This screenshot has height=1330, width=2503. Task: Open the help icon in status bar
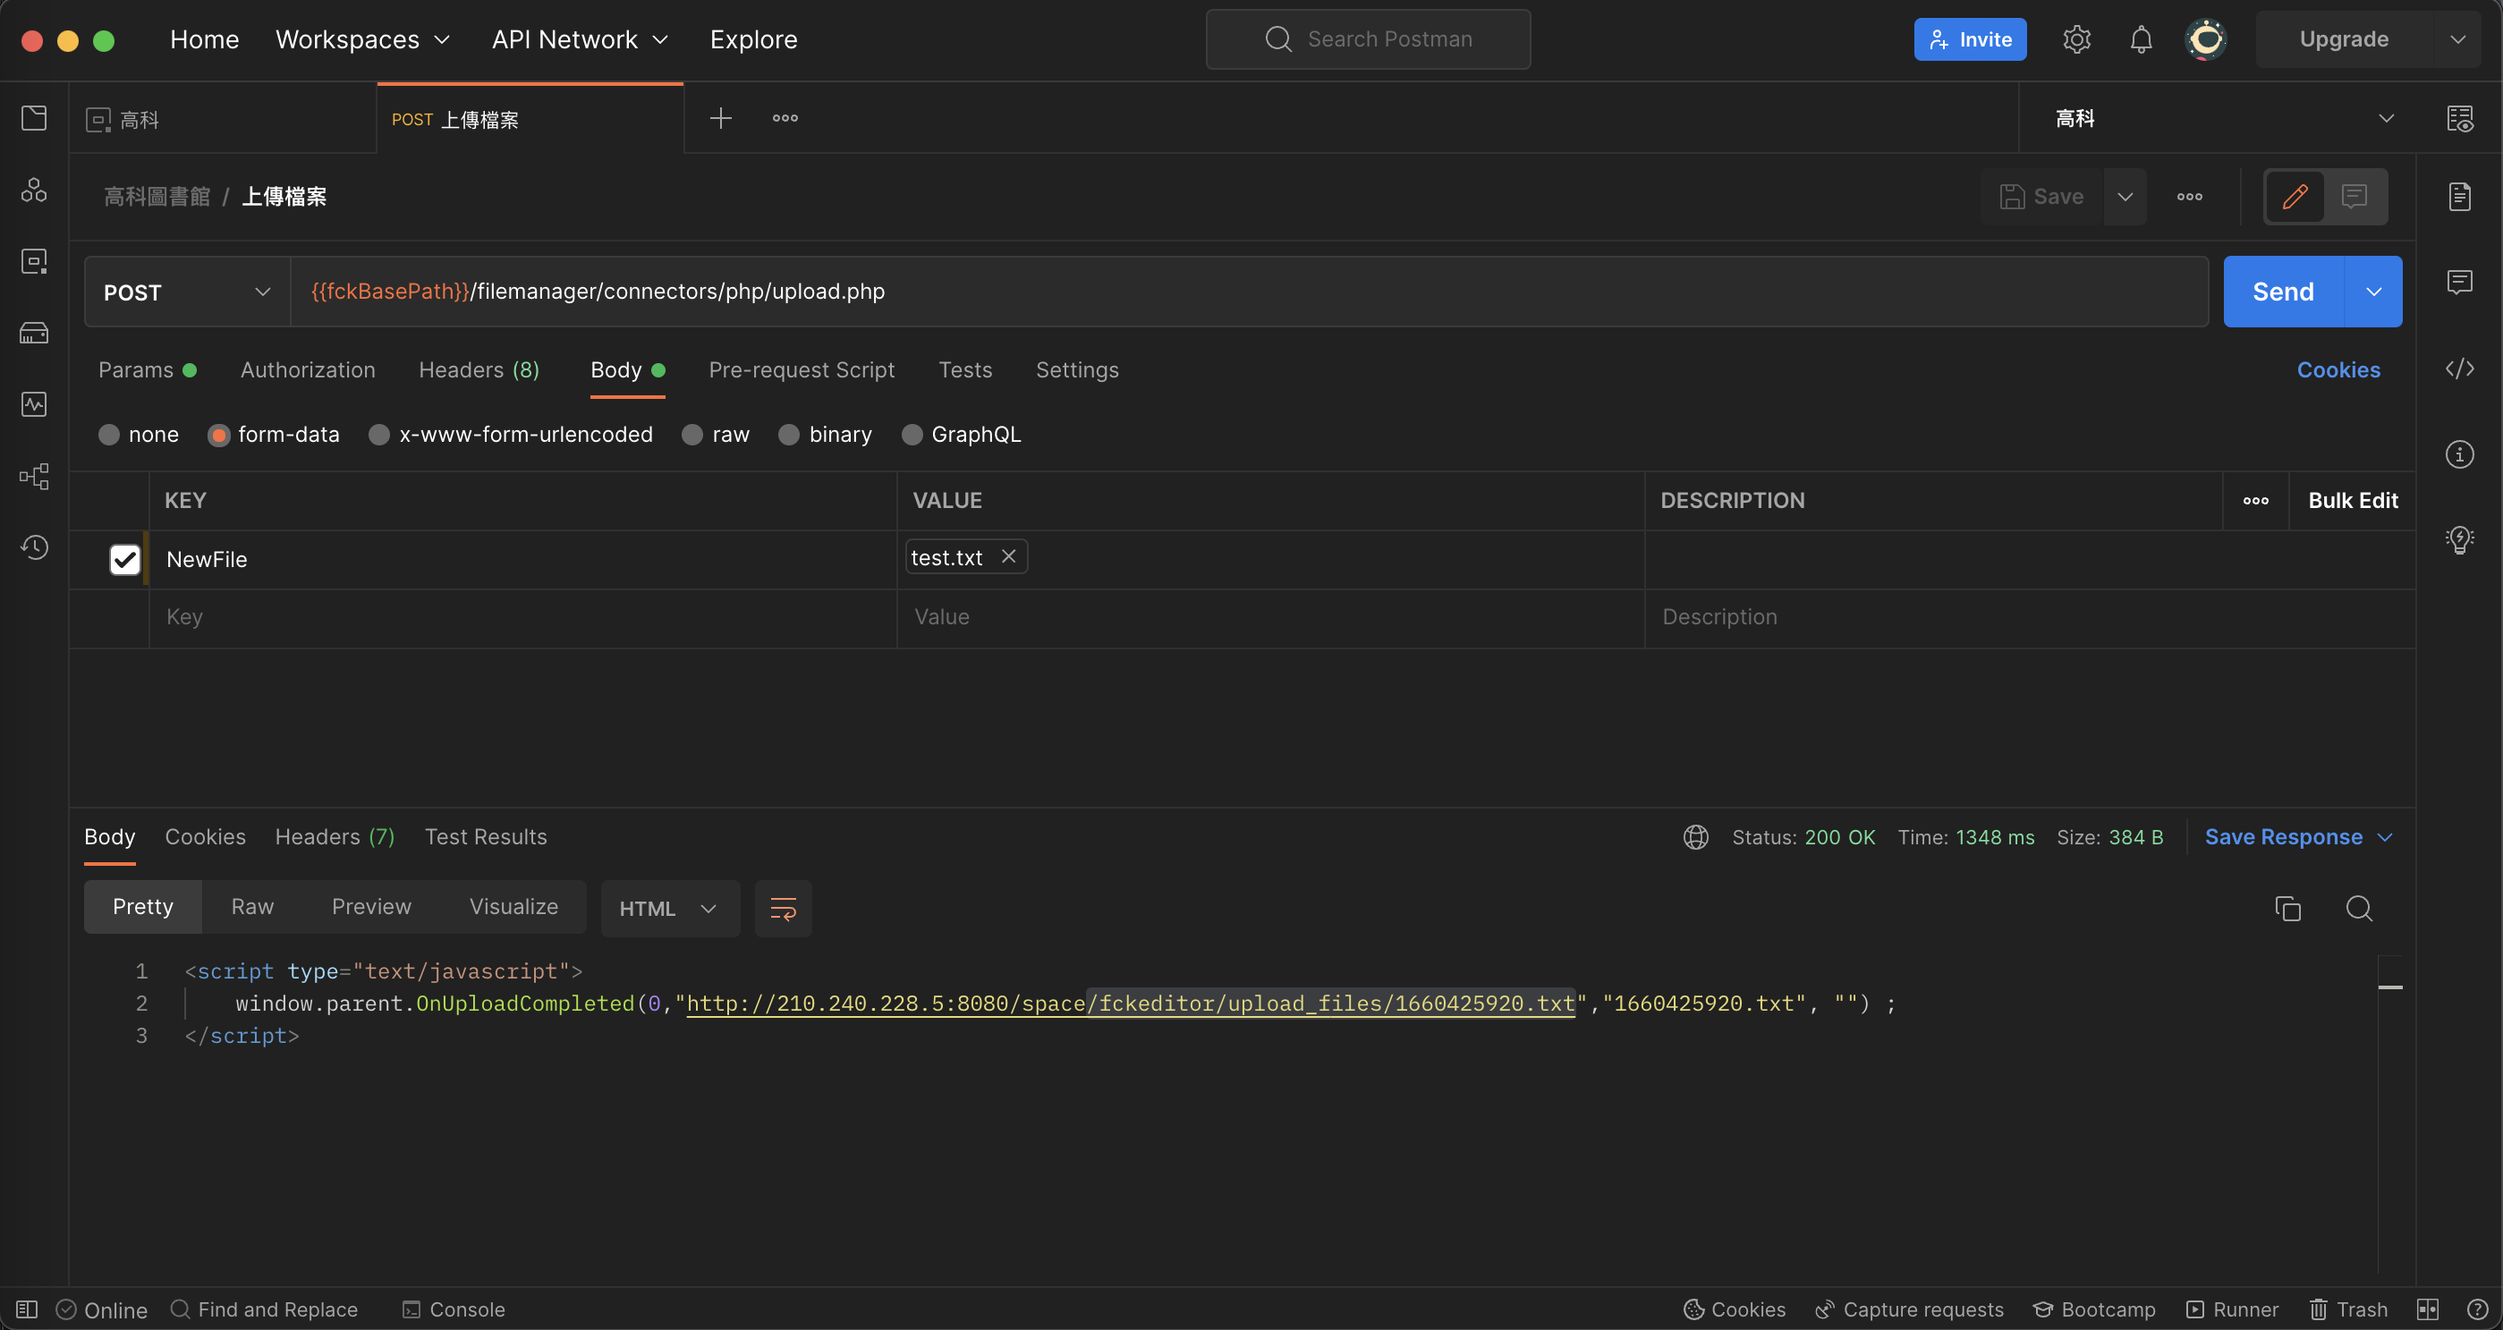pyautogui.click(x=2477, y=1309)
